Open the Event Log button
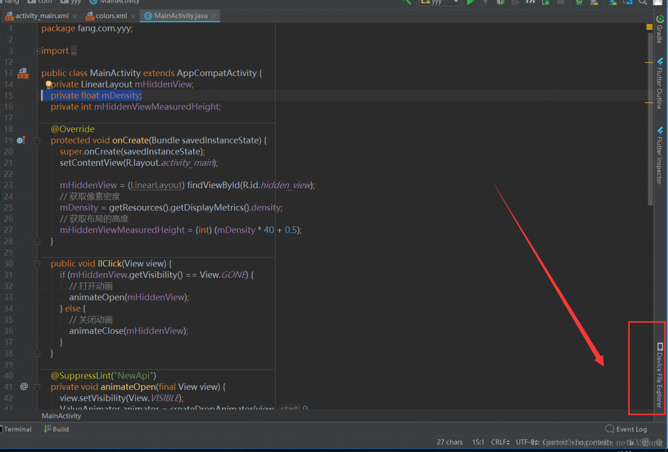The width and height of the screenshot is (668, 452). point(626,429)
